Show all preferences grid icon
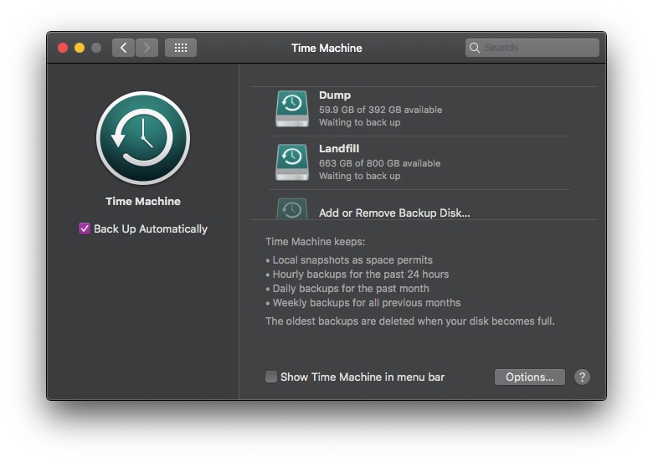The image size is (653, 462). pyautogui.click(x=181, y=48)
